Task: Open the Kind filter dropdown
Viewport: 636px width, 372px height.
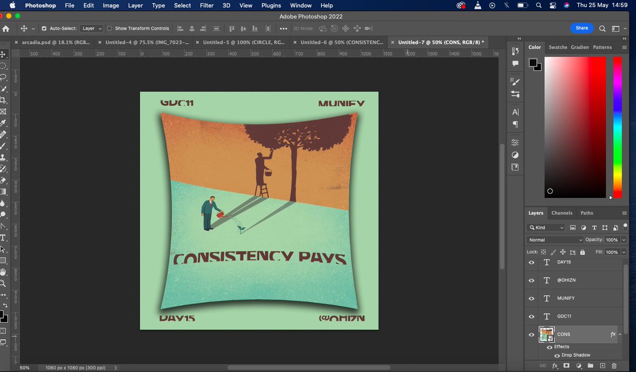Action: coord(546,228)
